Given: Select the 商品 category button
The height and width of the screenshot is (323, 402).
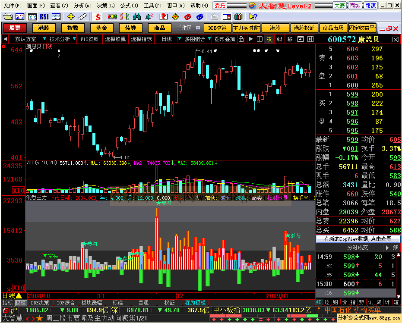Looking at the screenshot, I should [x=159, y=28].
